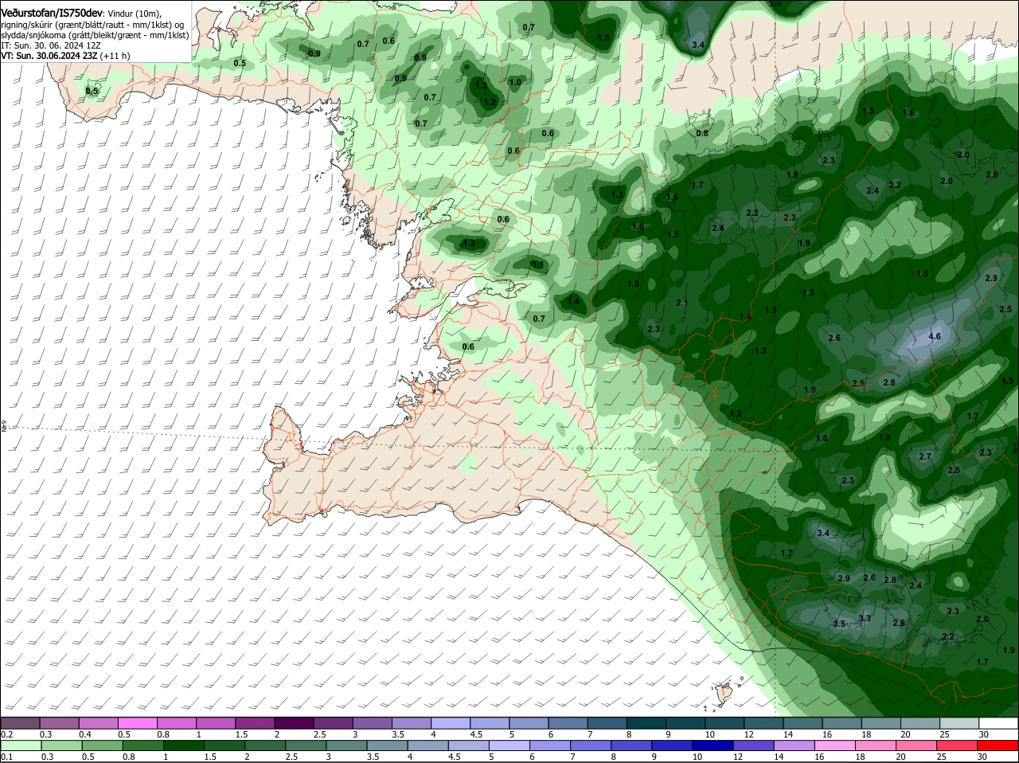Click the 3.3 precipitation value

(x=865, y=618)
